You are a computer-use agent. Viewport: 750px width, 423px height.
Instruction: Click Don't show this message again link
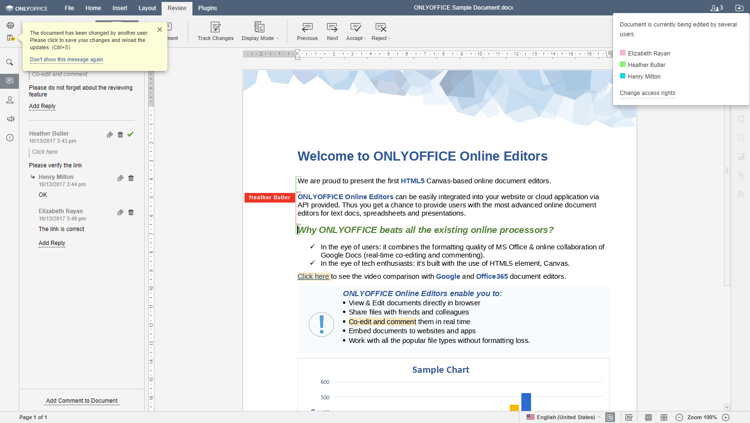(x=67, y=60)
